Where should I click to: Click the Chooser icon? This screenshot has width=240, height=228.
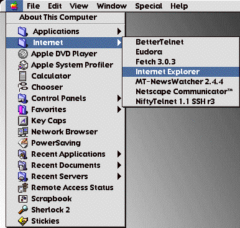point(23,87)
